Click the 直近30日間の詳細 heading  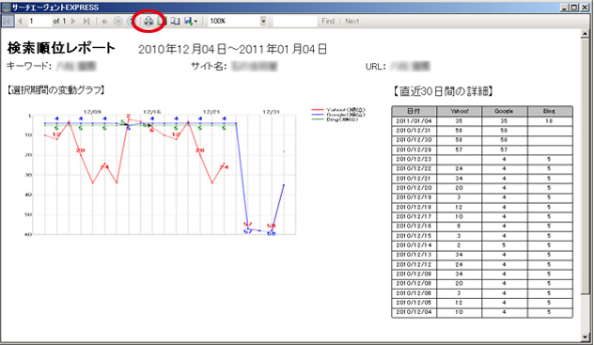click(x=443, y=91)
